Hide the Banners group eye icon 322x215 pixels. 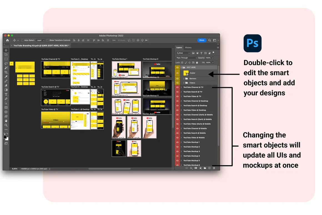coord(177,79)
